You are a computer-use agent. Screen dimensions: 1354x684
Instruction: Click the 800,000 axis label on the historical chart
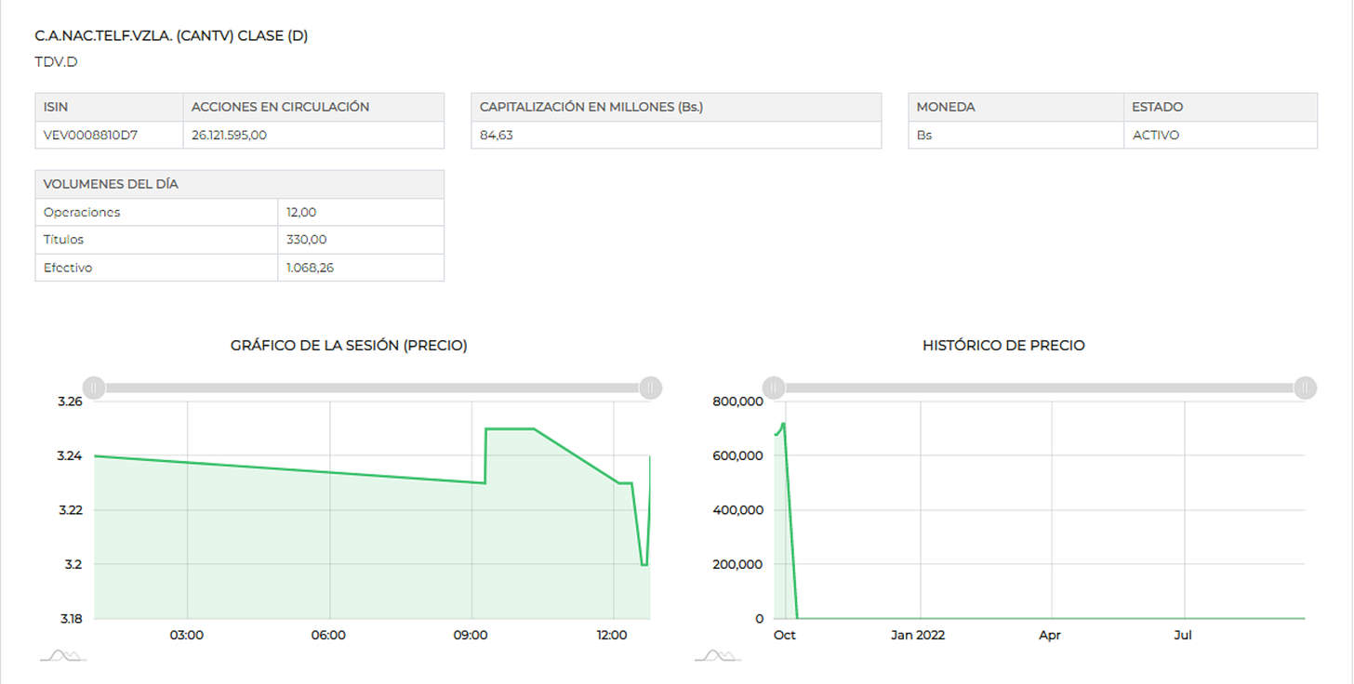tap(737, 401)
